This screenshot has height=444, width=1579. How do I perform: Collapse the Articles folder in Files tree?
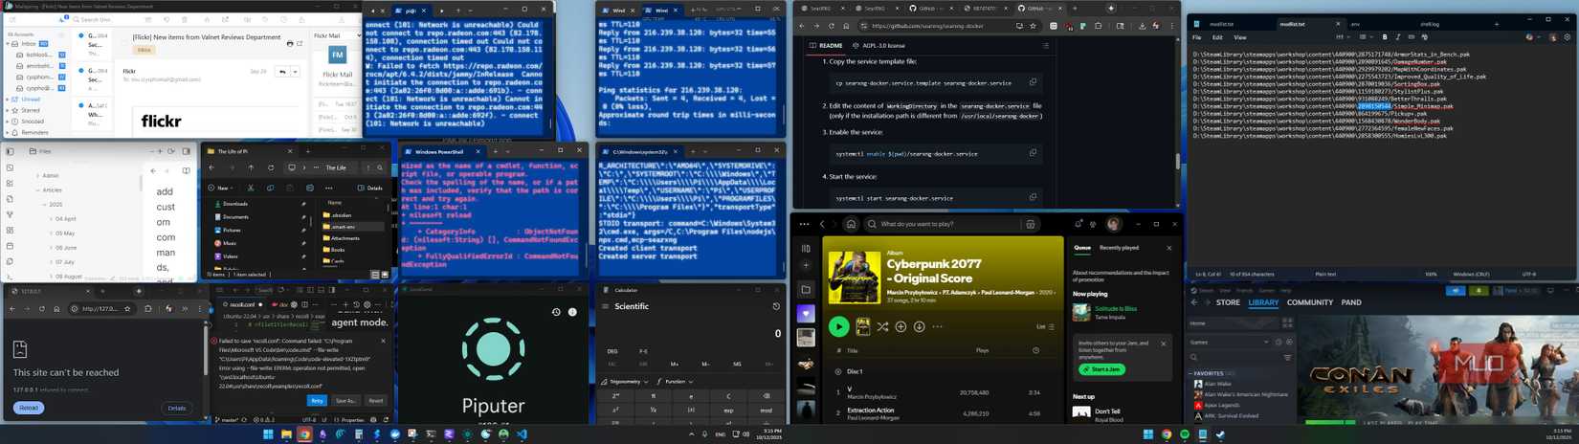[38, 190]
